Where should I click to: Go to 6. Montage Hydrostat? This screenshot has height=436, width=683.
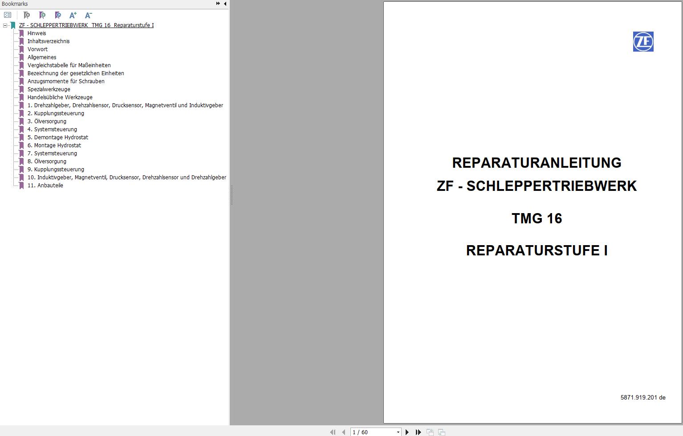54,145
